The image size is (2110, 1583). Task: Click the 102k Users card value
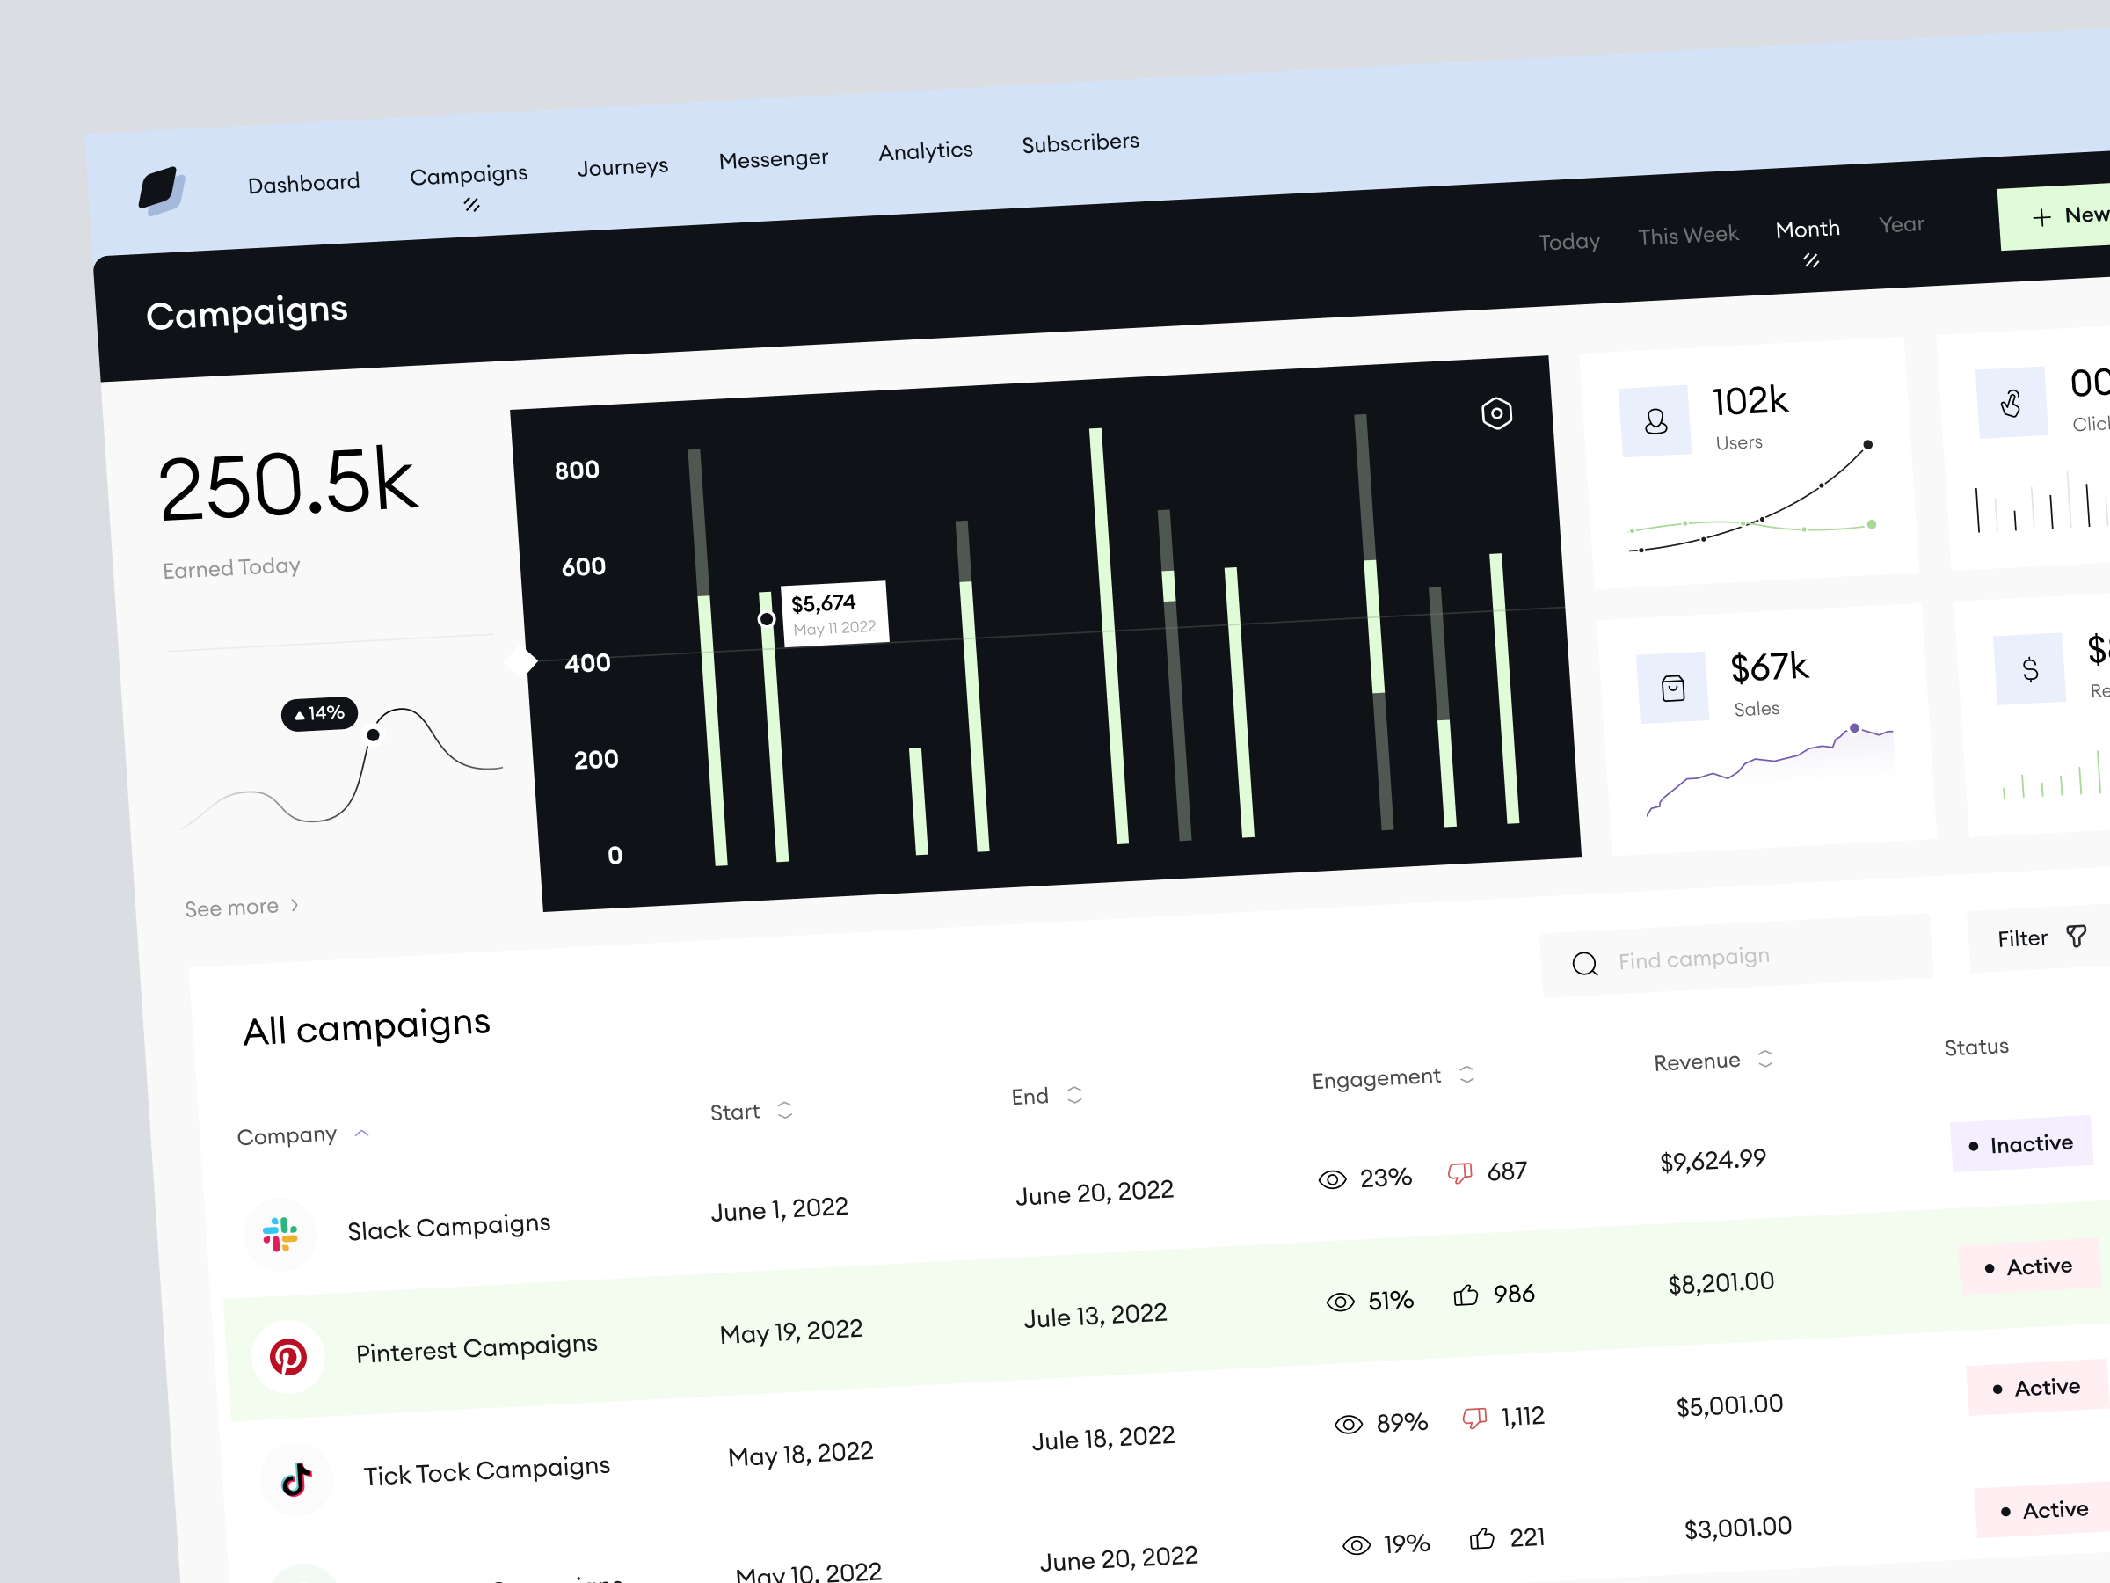(1750, 401)
